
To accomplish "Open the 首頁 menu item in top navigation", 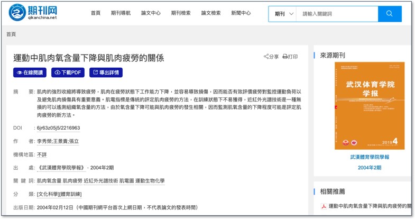I will [x=95, y=13].
